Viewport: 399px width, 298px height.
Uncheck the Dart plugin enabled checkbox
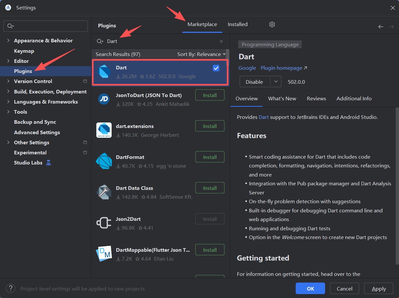(216, 68)
